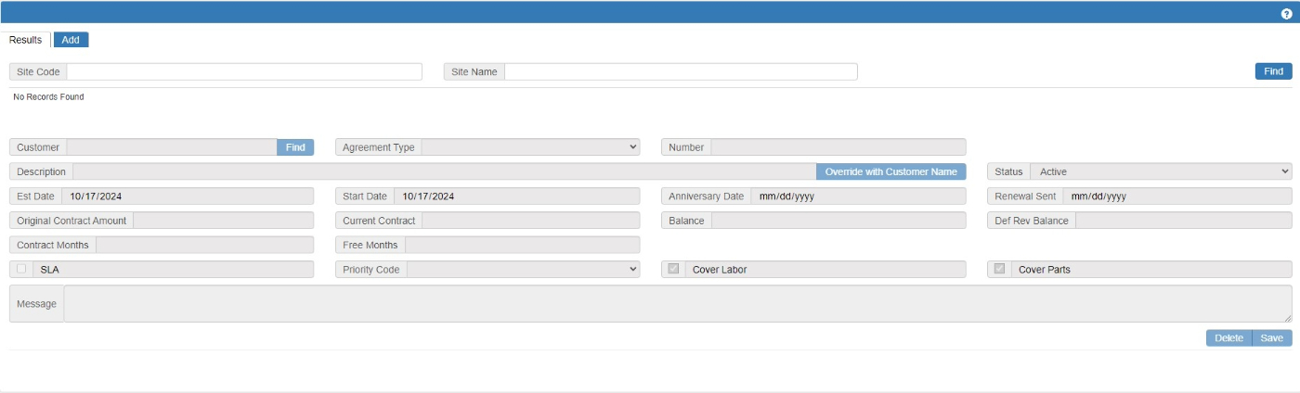Switch to the Results tab

[26, 40]
